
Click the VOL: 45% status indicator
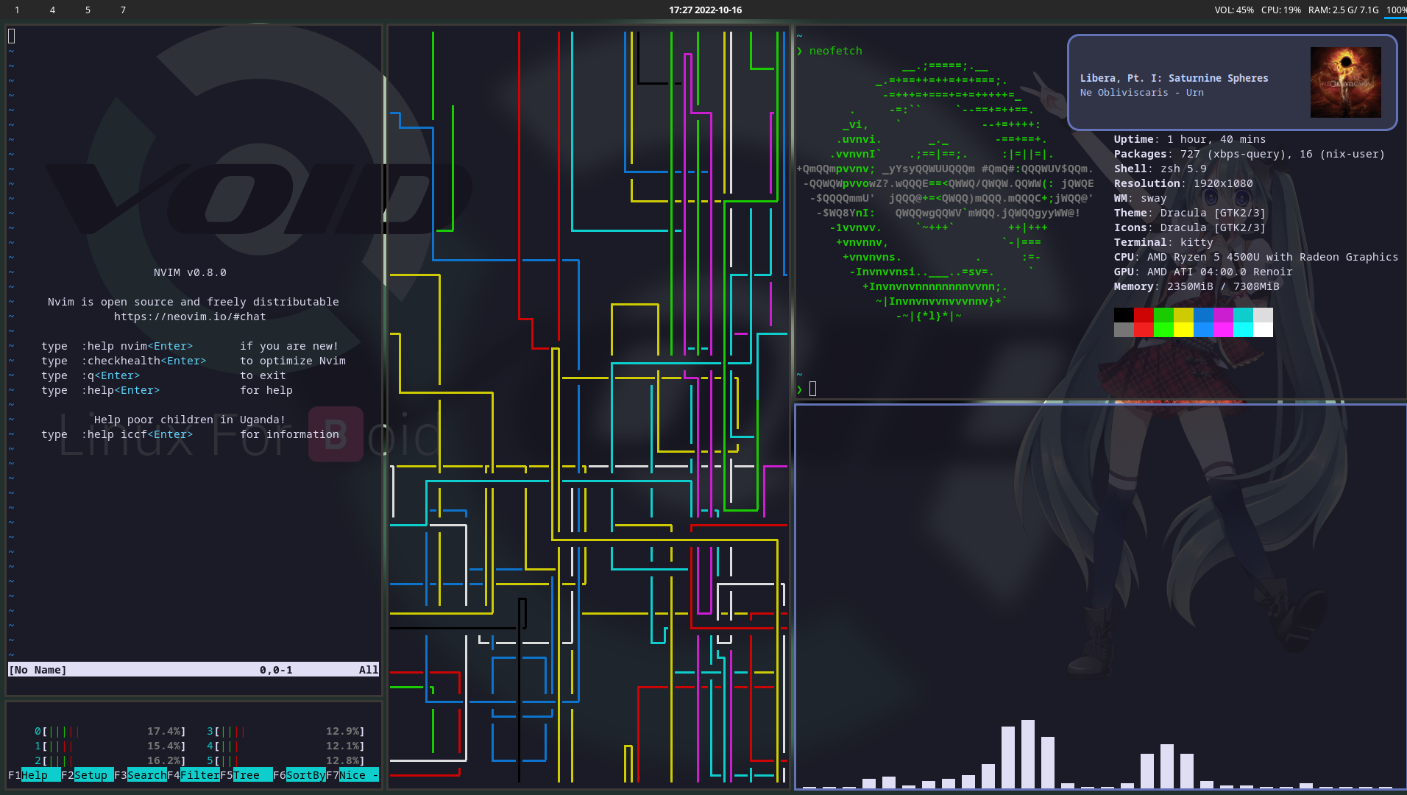(1234, 10)
